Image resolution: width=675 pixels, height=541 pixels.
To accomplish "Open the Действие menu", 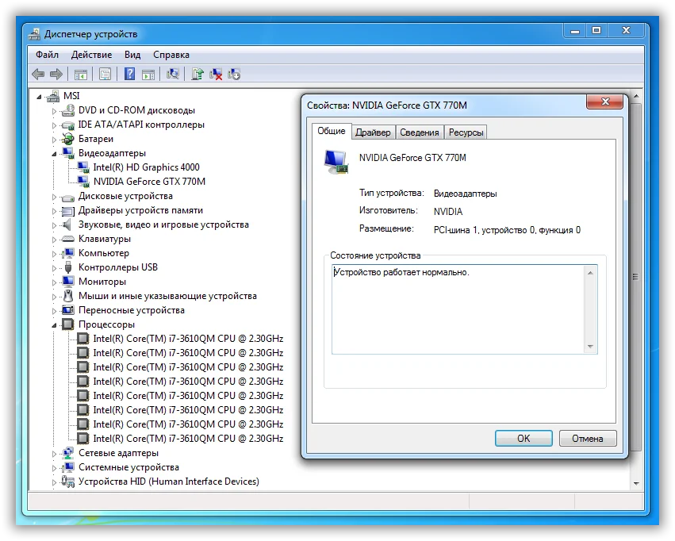I will tap(91, 55).
